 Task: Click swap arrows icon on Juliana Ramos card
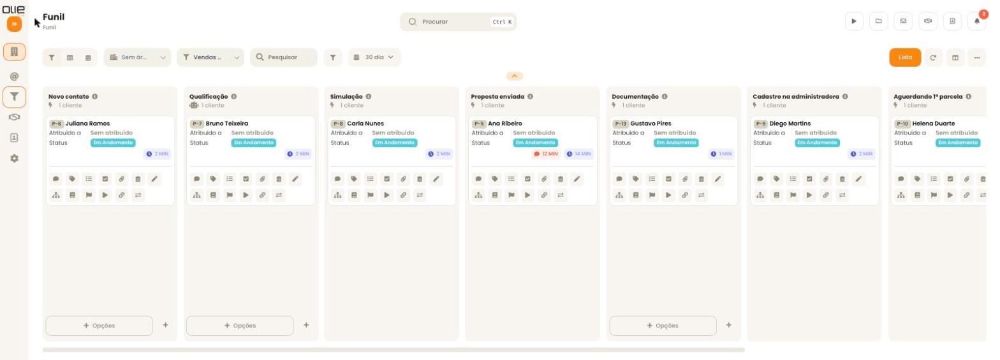click(138, 195)
